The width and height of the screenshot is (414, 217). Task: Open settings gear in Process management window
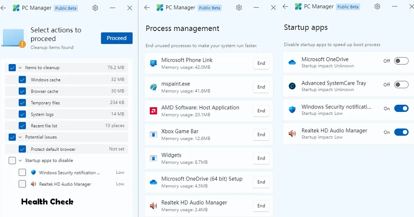coord(239,8)
